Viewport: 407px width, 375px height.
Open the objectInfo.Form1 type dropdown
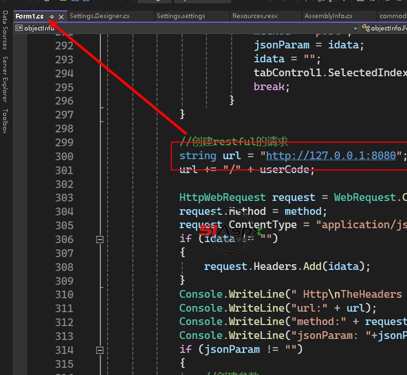pos(387,28)
